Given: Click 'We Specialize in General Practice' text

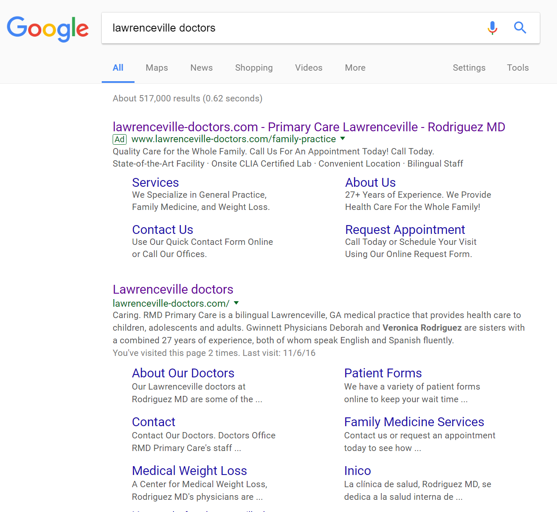Looking at the screenshot, I should point(199,195).
